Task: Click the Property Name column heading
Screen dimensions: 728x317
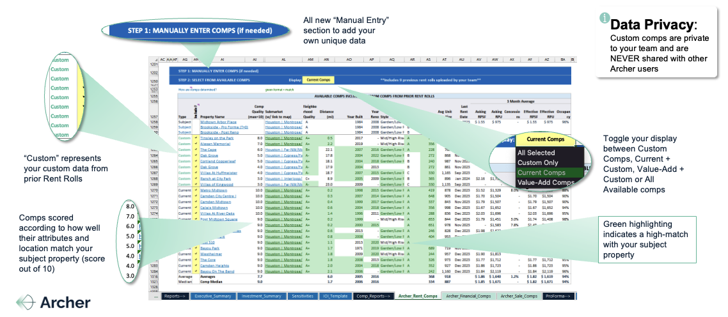Action: [x=212, y=117]
